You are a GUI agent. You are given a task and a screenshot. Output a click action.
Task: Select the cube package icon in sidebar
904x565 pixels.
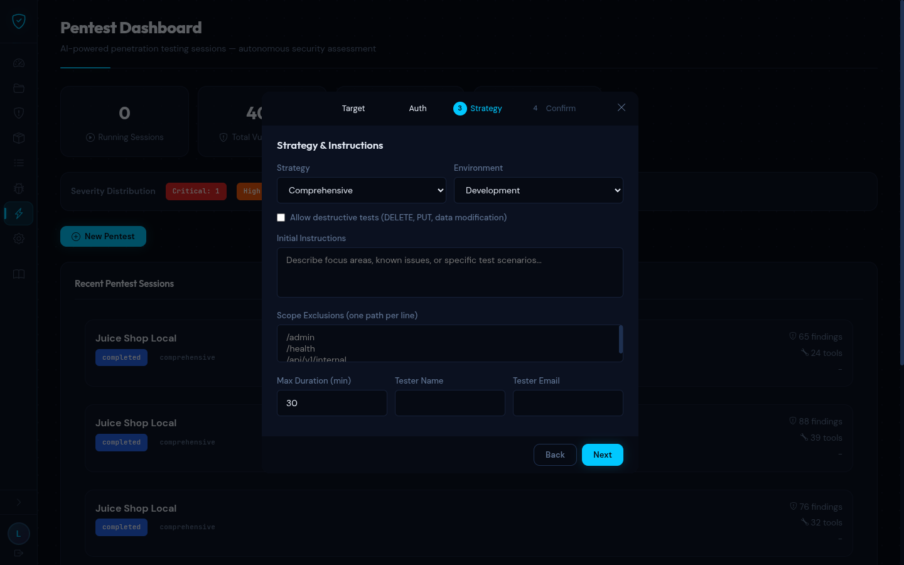(x=19, y=138)
